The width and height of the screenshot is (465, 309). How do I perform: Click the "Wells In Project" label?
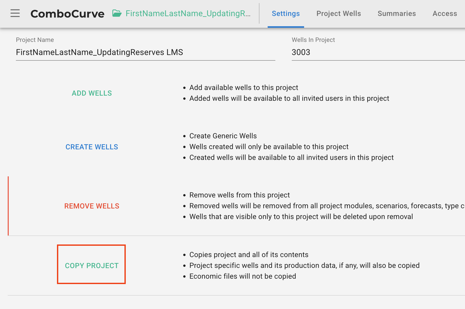pyautogui.click(x=313, y=40)
